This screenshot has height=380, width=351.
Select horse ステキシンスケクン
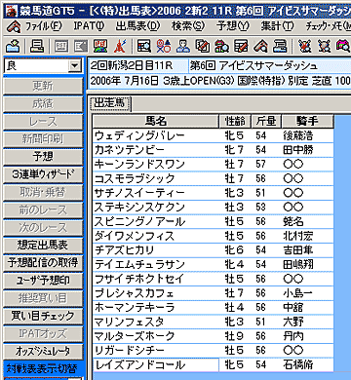(156, 207)
